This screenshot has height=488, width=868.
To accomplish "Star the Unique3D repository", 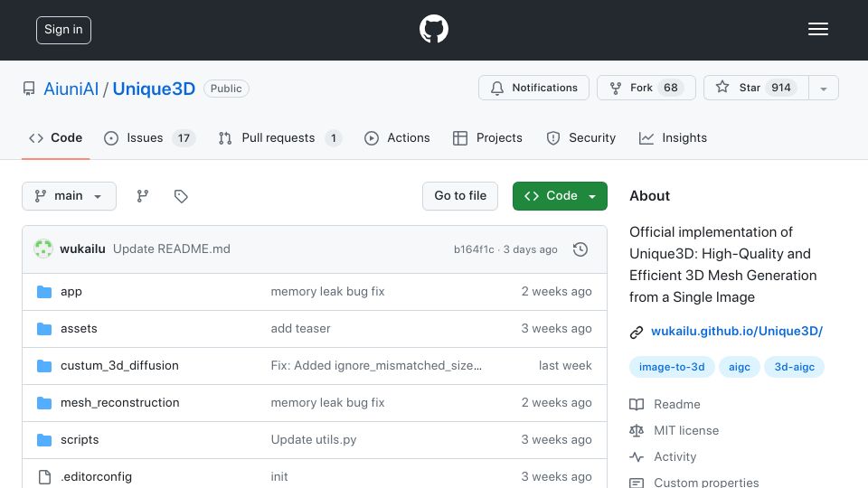I will tap(756, 88).
